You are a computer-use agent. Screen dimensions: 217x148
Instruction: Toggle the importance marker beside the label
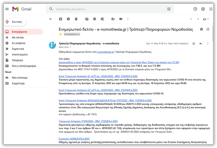click(x=60, y=34)
